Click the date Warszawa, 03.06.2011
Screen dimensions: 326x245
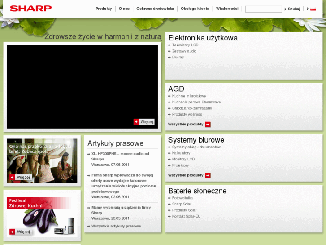(x=110, y=197)
